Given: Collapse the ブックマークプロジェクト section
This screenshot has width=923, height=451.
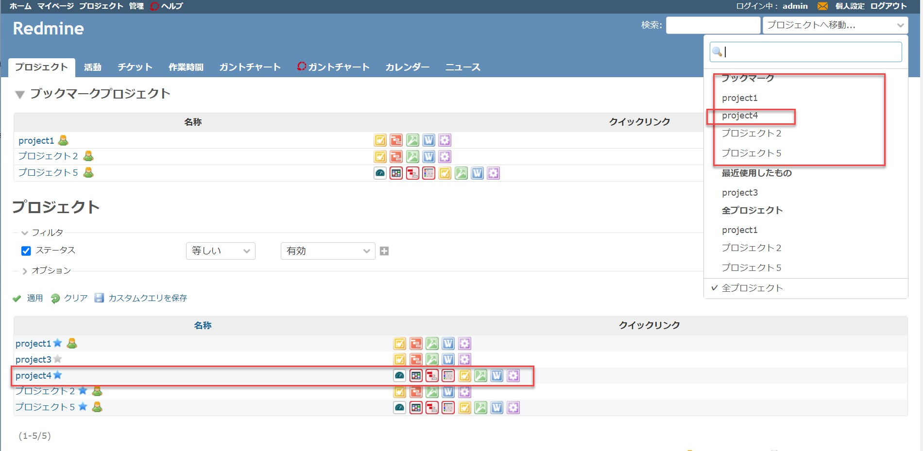Looking at the screenshot, I should pos(20,94).
